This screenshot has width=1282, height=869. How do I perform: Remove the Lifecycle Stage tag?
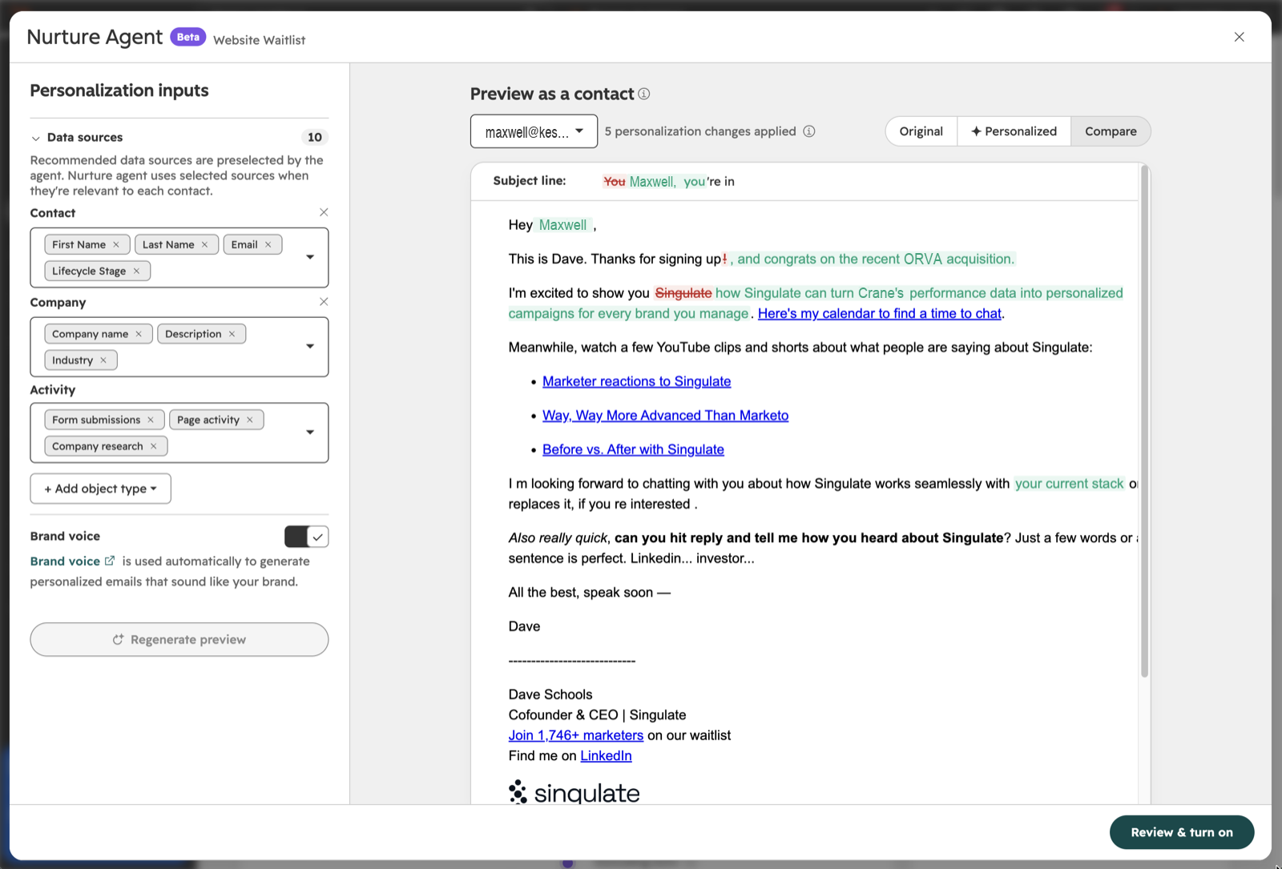pyautogui.click(x=137, y=272)
